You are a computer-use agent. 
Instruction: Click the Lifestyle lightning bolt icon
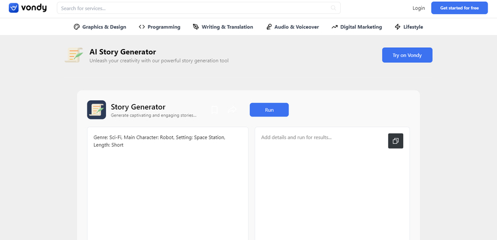pos(397,27)
